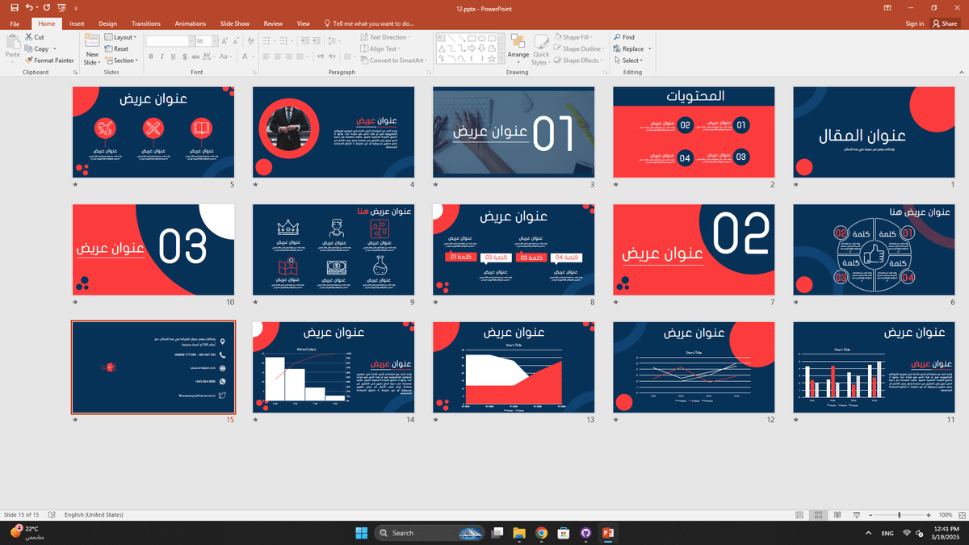Open the Arrange tool
Screen dimensions: 969x545
[518, 48]
